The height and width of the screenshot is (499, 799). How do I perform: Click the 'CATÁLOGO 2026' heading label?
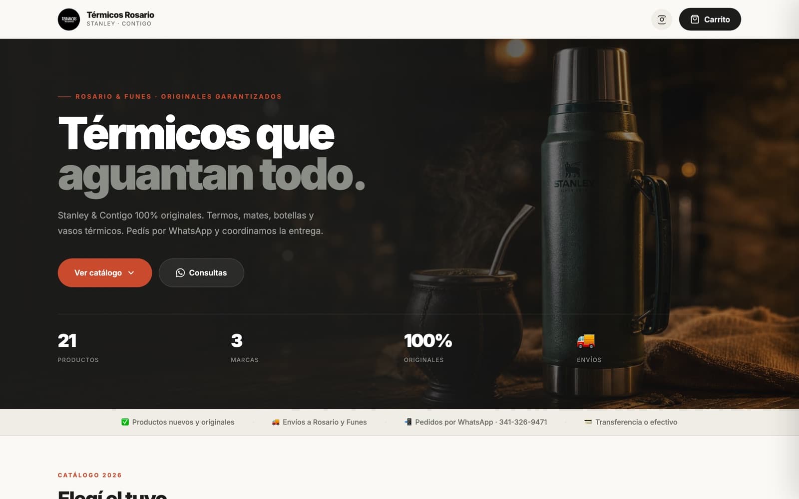(90, 475)
